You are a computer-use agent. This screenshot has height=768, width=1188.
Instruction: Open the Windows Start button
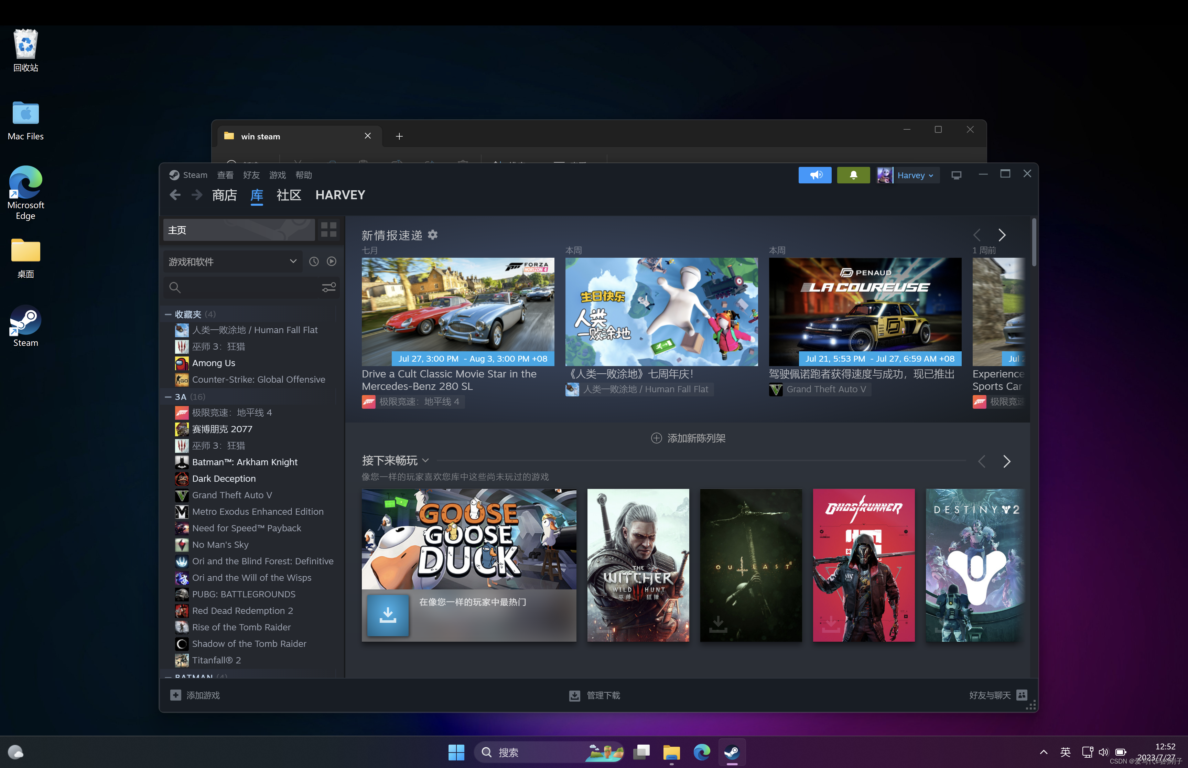pyautogui.click(x=456, y=752)
